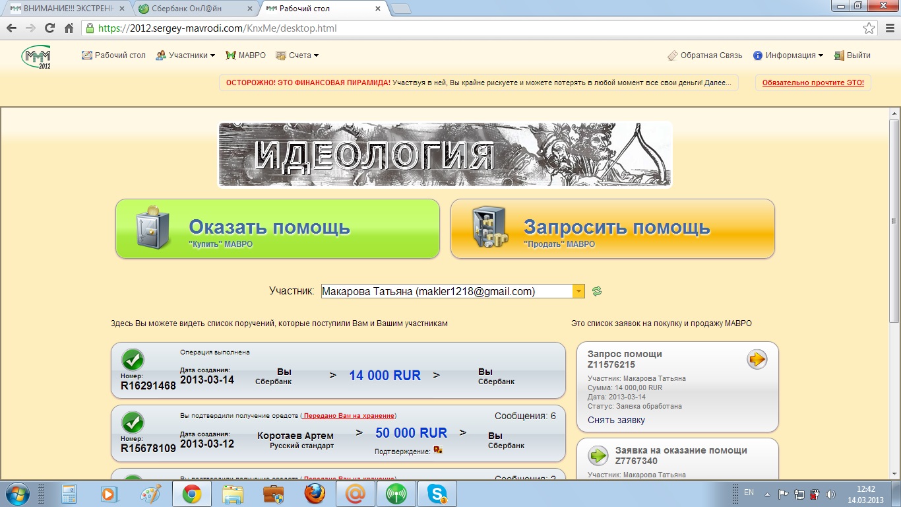Click the Участник field with Макарова Татьяна
The image size is (901, 507).
[447, 291]
